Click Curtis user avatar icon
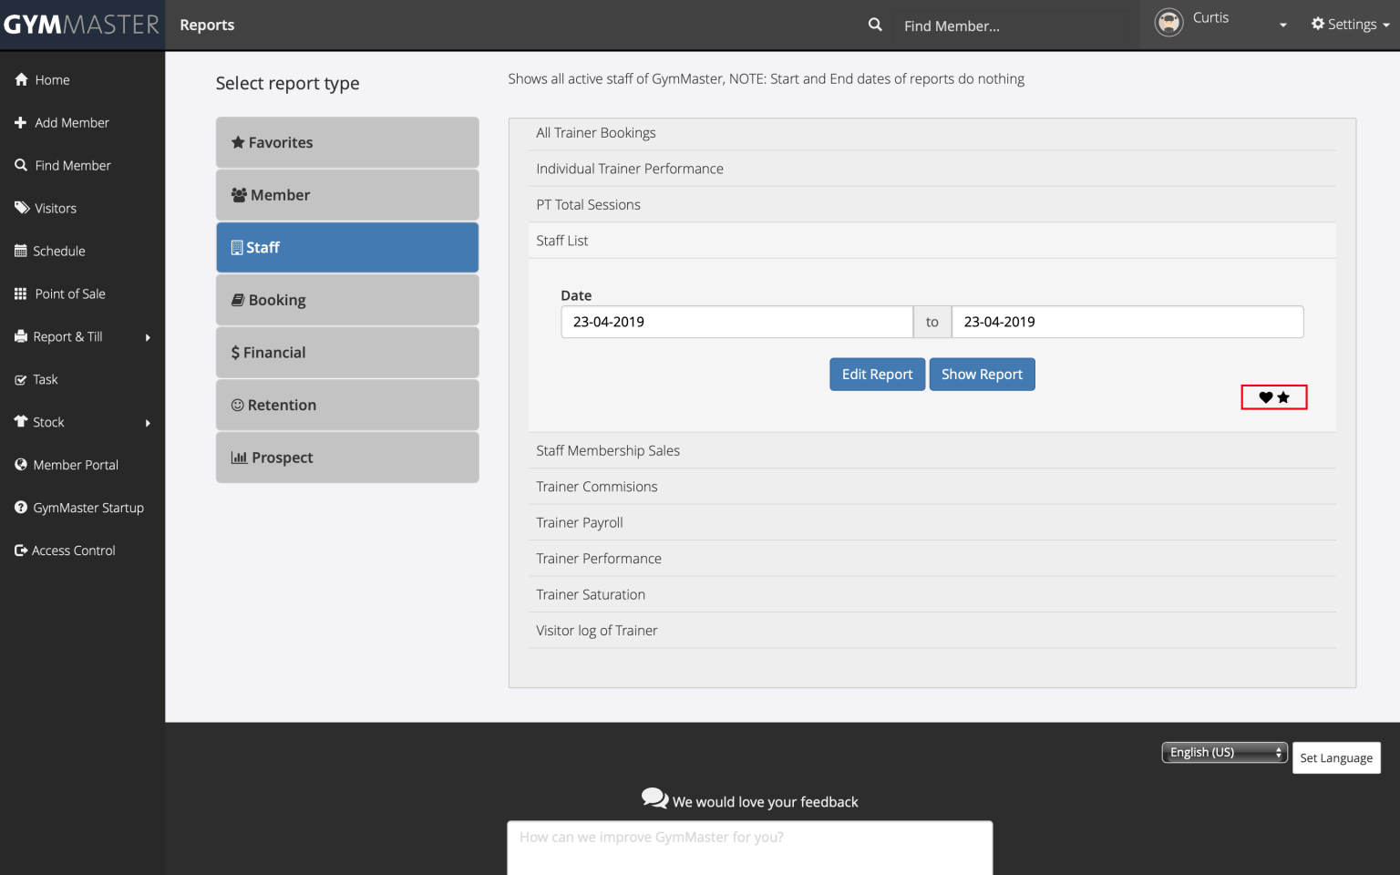Screen dimensions: 1400x875 1168,22
